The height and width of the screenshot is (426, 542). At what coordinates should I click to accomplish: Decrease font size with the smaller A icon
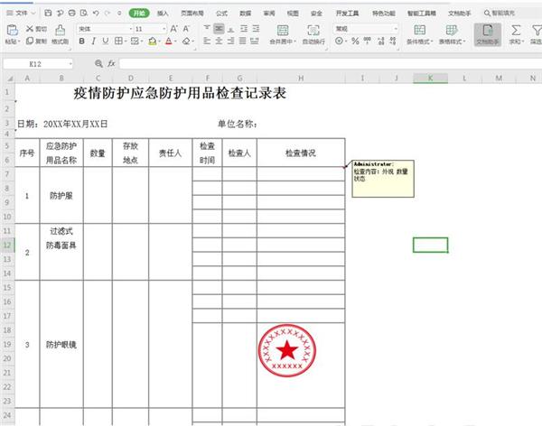pos(186,29)
